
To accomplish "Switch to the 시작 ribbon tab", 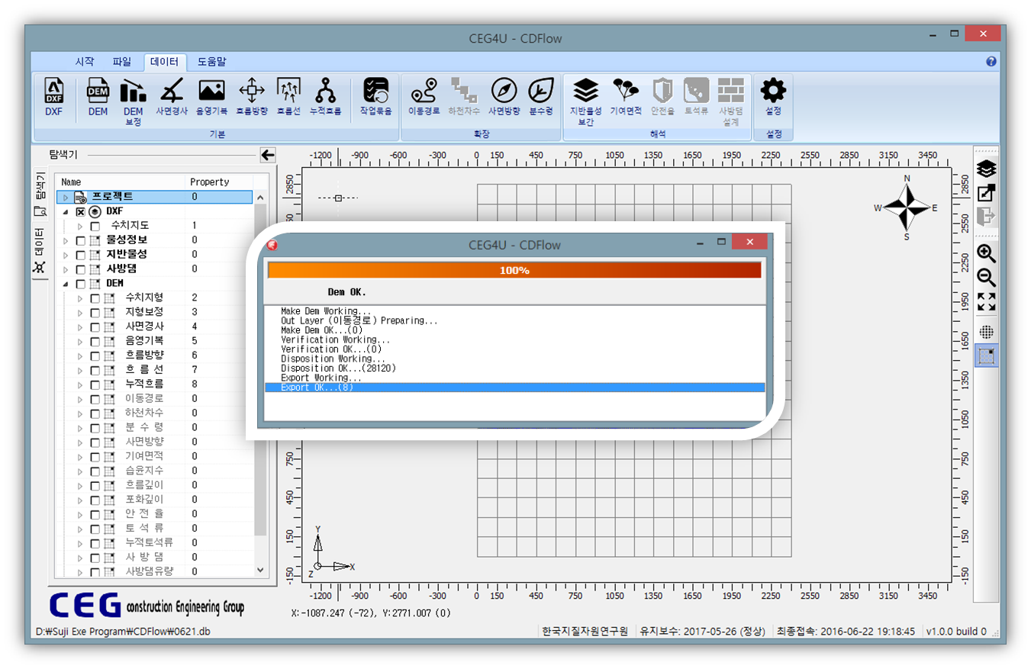I will coord(85,62).
